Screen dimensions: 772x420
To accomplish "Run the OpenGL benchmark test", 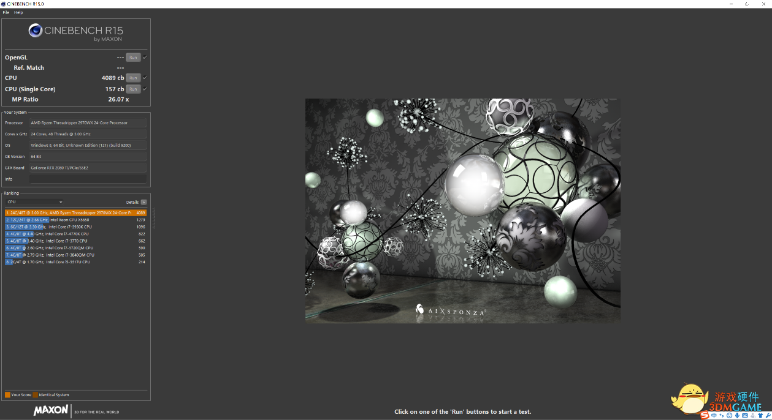I will tap(133, 58).
